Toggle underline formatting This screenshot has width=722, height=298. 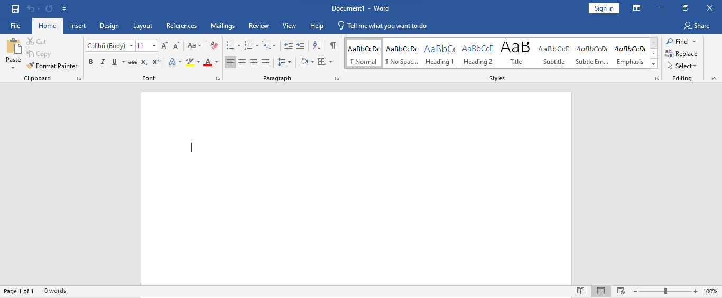(114, 62)
